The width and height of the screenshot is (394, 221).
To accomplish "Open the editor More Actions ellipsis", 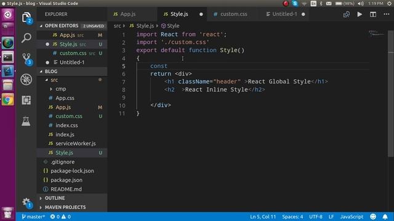I will pos(387,14).
